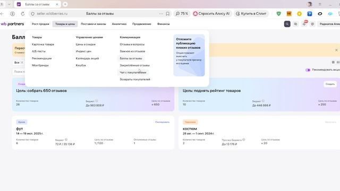Click the address bar URL seller.wildberries.ru

[x=52, y=14]
